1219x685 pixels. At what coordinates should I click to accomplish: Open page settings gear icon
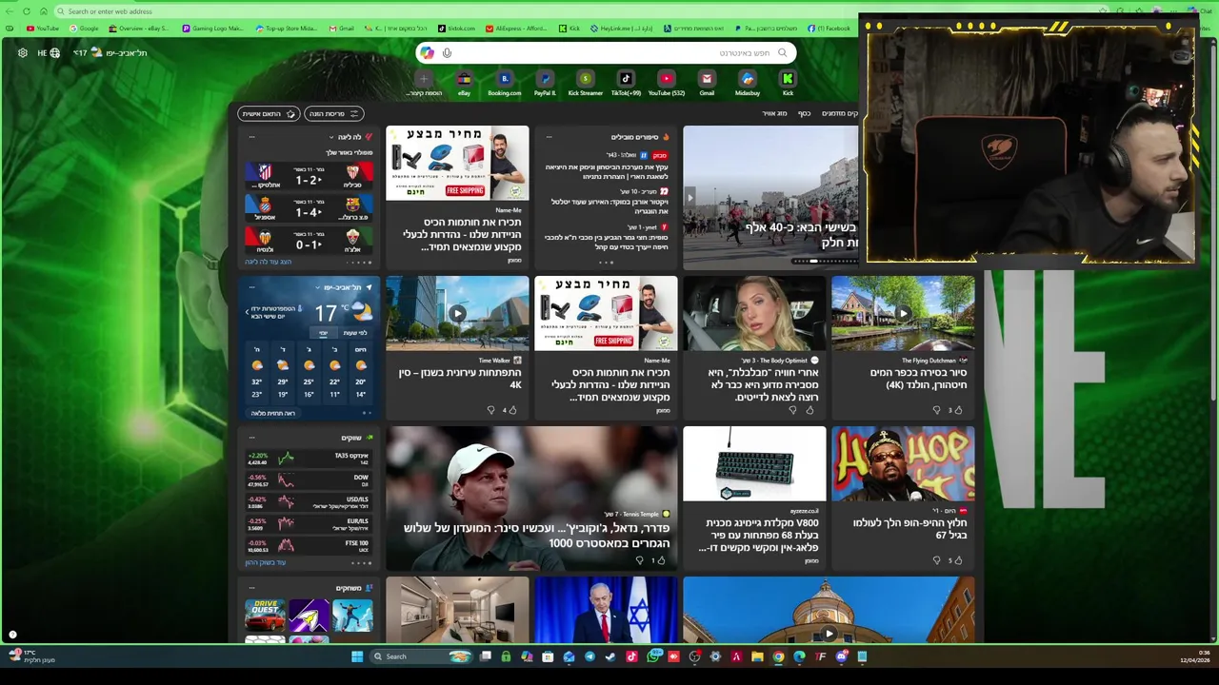click(22, 53)
